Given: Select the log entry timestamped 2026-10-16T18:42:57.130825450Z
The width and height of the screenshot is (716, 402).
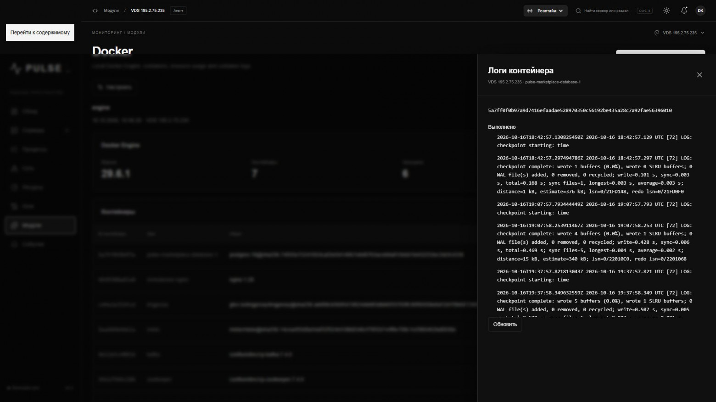Looking at the screenshot, I should (595, 141).
